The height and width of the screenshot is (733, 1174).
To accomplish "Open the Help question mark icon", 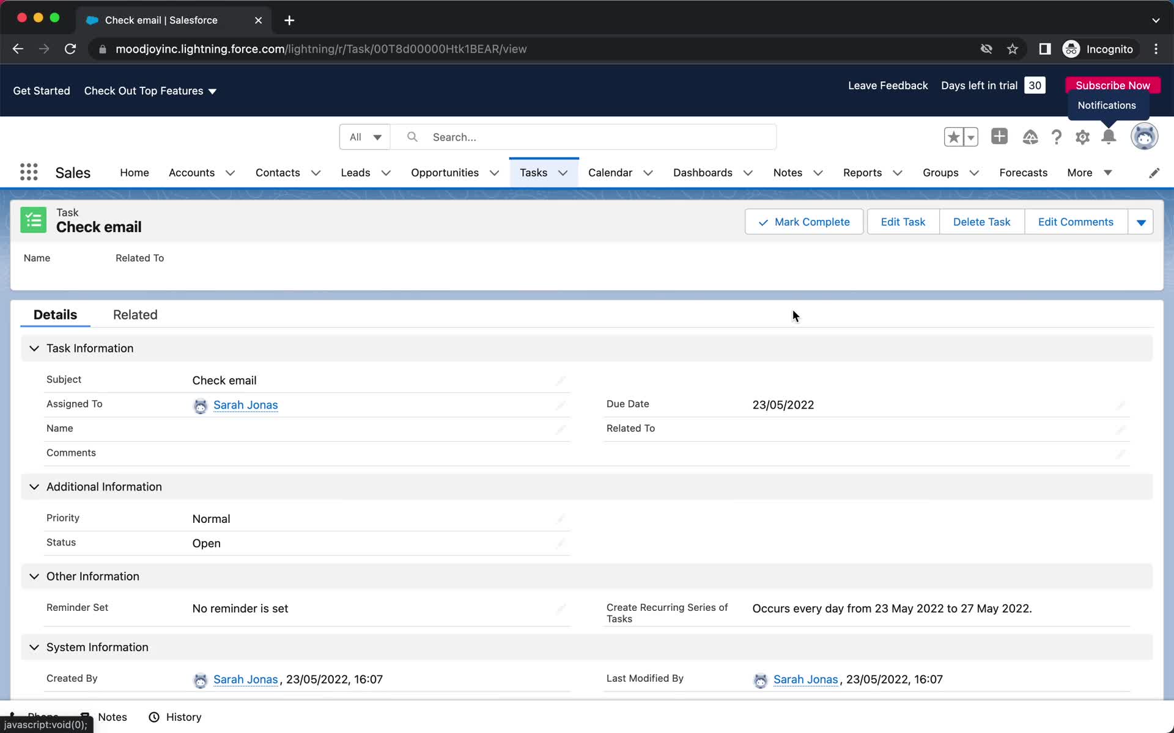I will [x=1056, y=137].
